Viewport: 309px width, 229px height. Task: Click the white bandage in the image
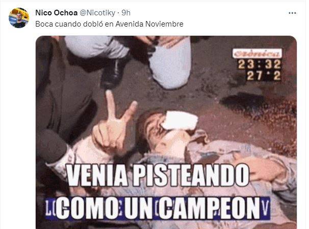(179, 121)
